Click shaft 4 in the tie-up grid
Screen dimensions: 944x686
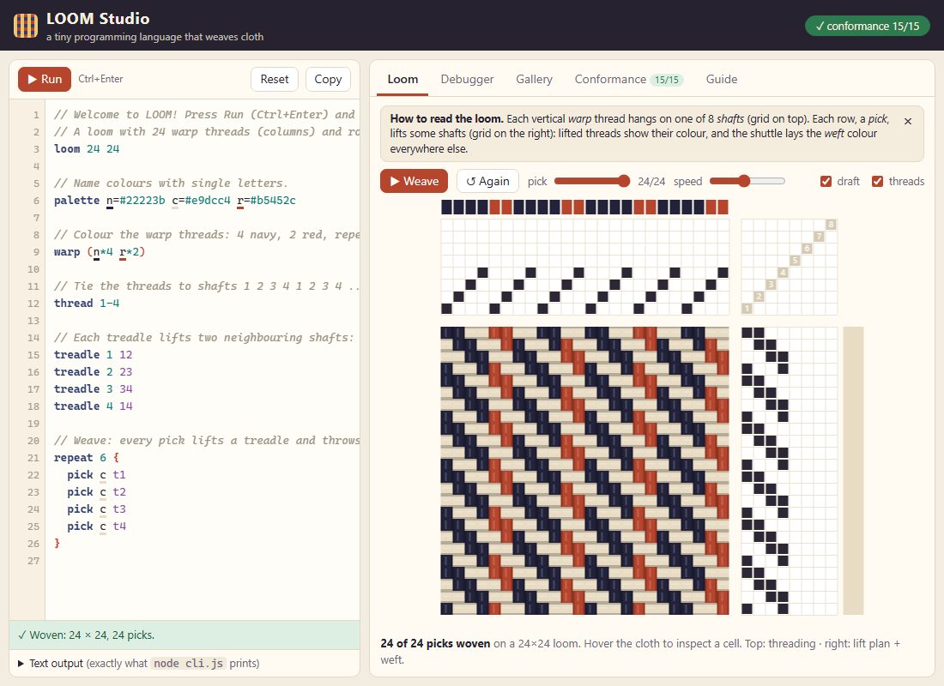point(783,273)
